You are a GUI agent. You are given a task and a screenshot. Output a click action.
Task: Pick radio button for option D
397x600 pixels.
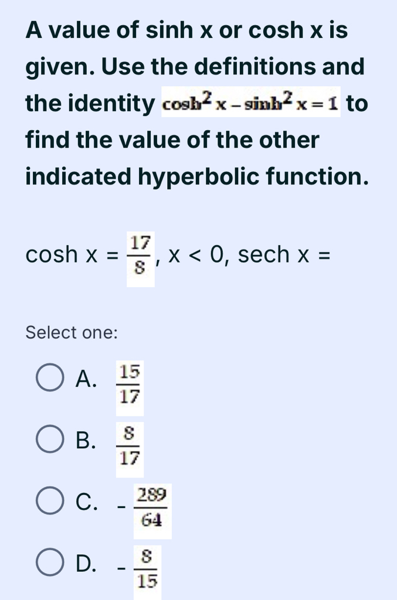(50, 565)
